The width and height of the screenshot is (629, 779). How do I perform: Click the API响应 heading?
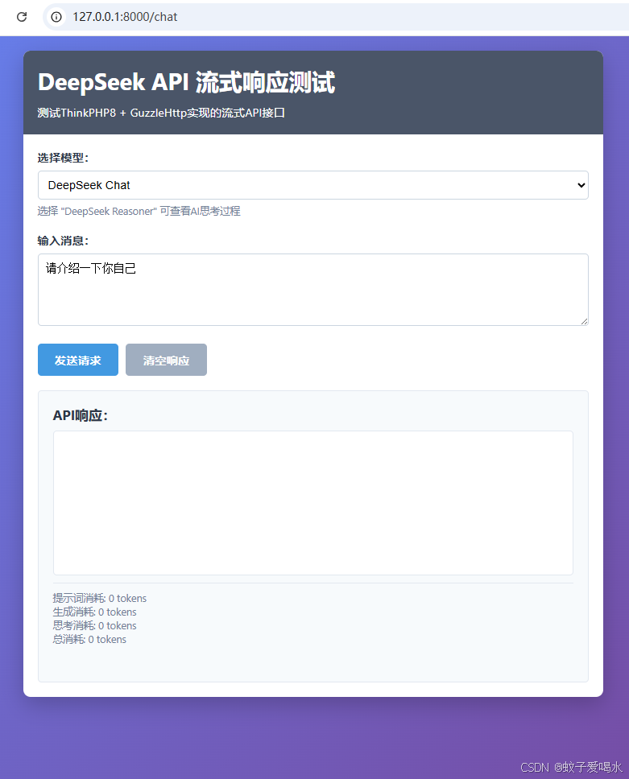(80, 415)
